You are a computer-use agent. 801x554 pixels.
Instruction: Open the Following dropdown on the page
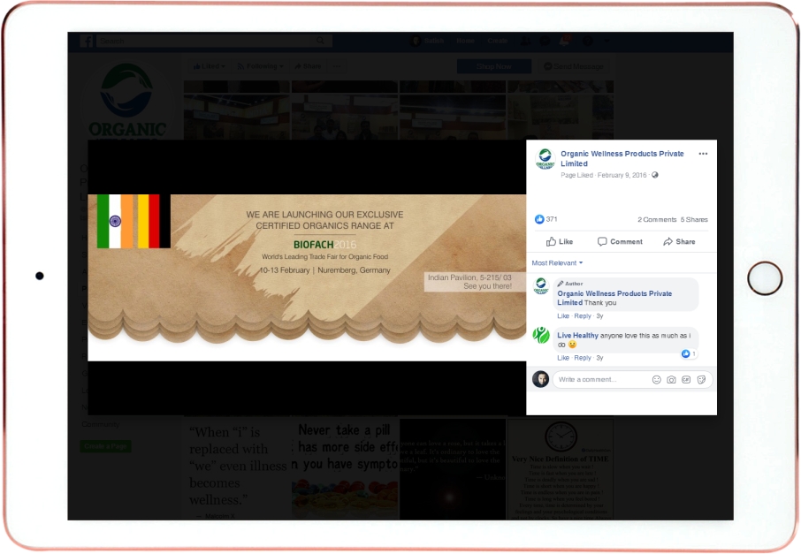[260, 66]
